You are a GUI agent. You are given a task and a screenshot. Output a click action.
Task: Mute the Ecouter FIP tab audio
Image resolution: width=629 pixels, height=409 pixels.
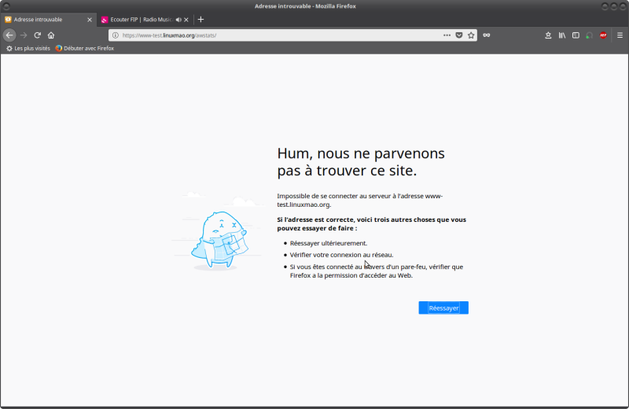click(x=178, y=20)
